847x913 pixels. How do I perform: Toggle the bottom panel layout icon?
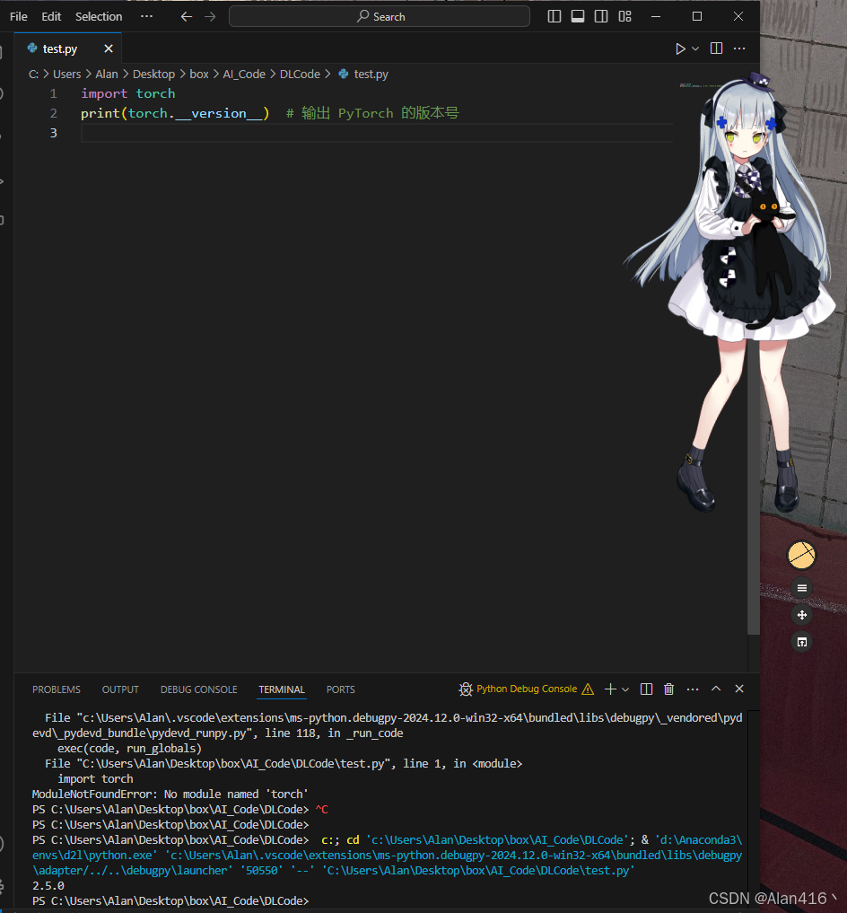578,16
